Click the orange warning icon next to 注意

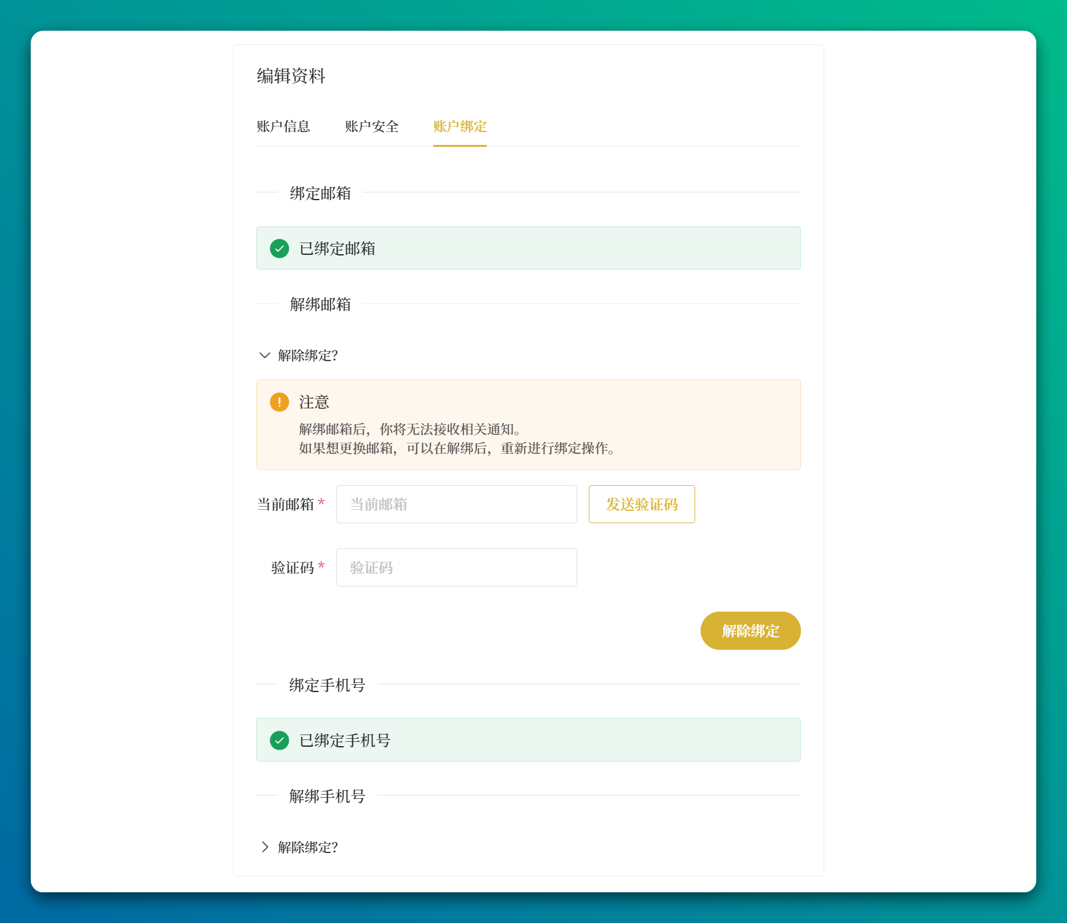tap(280, 402)
